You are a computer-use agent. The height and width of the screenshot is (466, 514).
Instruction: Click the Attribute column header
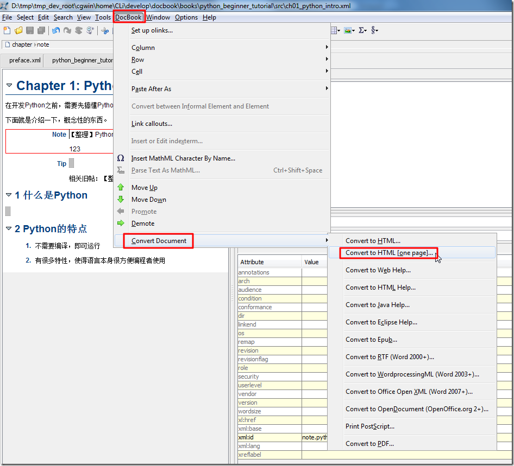point(269,262)
